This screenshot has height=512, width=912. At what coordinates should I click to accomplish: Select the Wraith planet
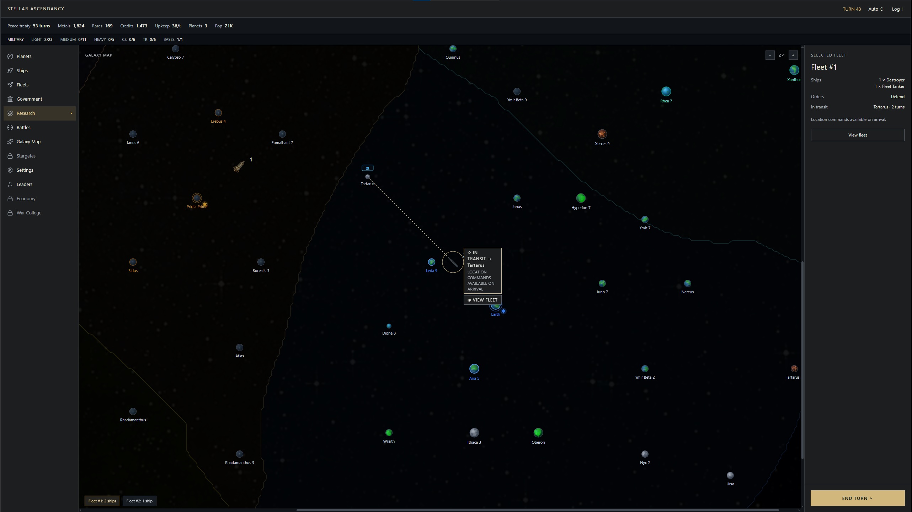click(389, 433)
